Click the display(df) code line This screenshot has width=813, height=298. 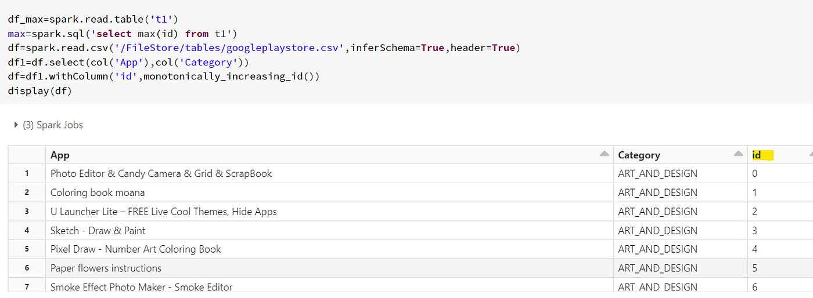click(x=39, y=91)
